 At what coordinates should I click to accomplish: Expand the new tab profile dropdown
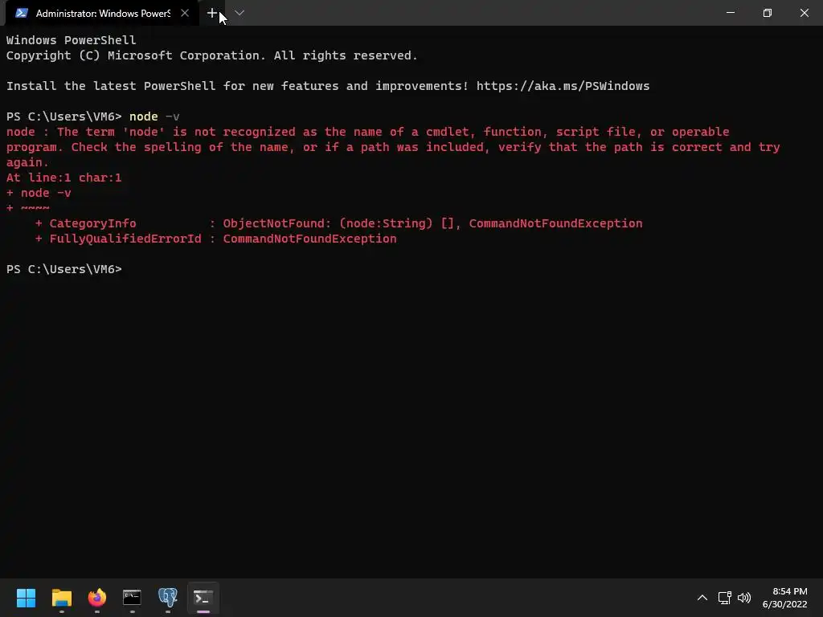tap(240, 13)
